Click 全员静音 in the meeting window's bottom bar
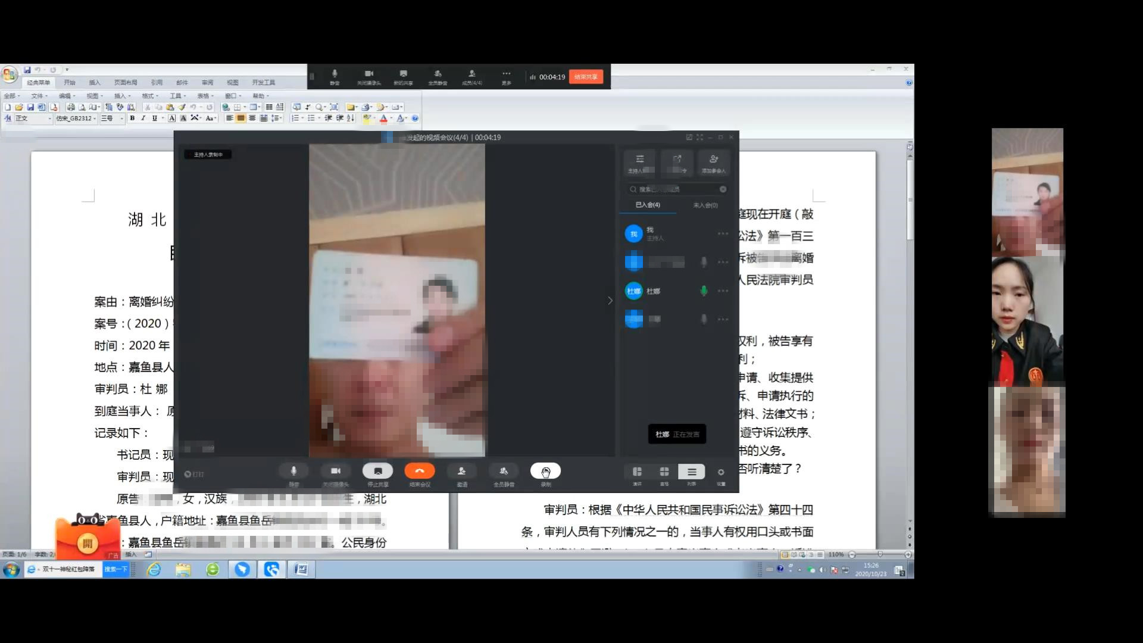This screenshot has width=1143, height=643. pyautogui.click(x=504, y=475)
